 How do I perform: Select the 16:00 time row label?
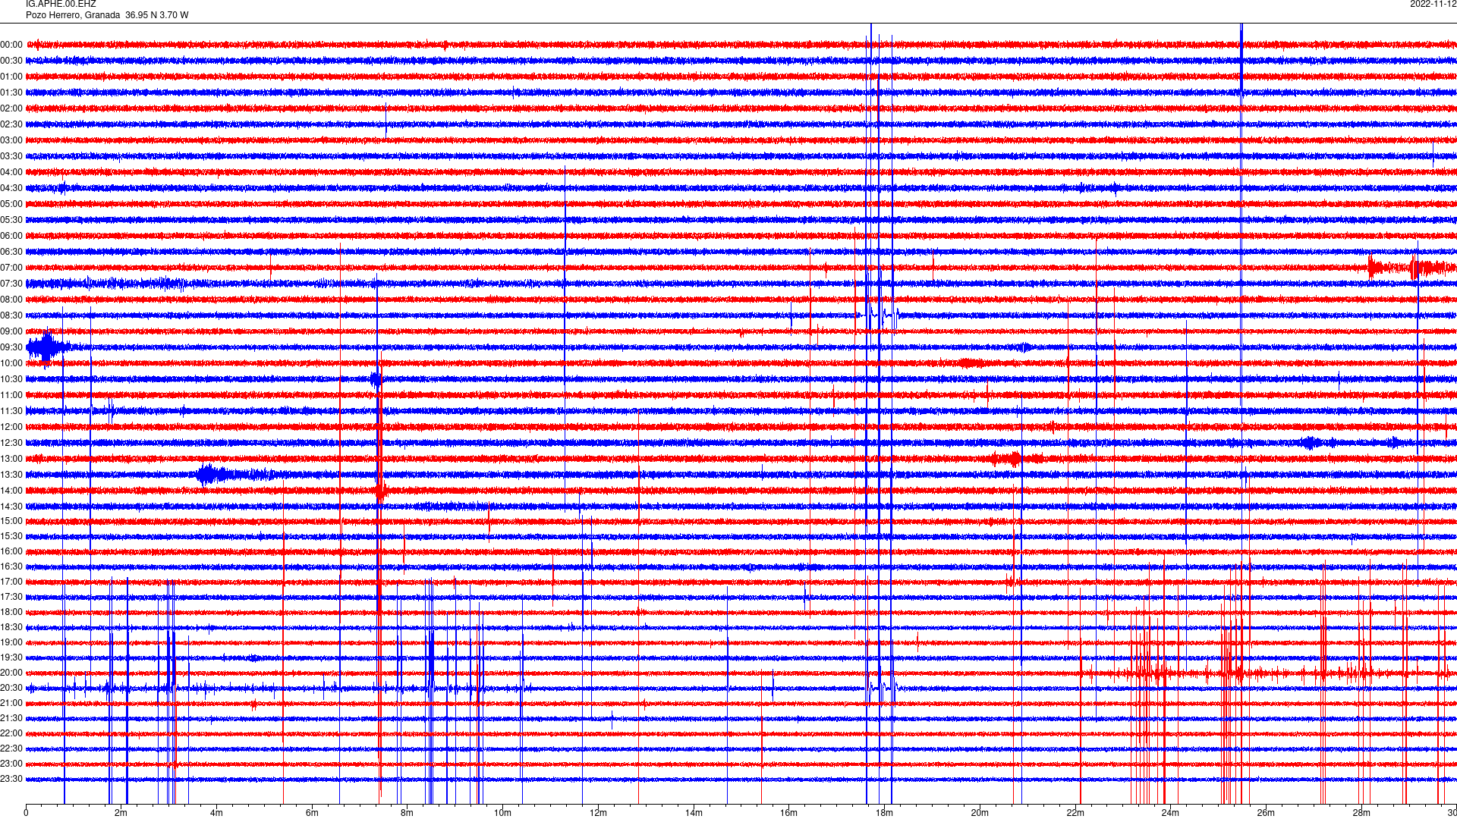coord(11,551)
